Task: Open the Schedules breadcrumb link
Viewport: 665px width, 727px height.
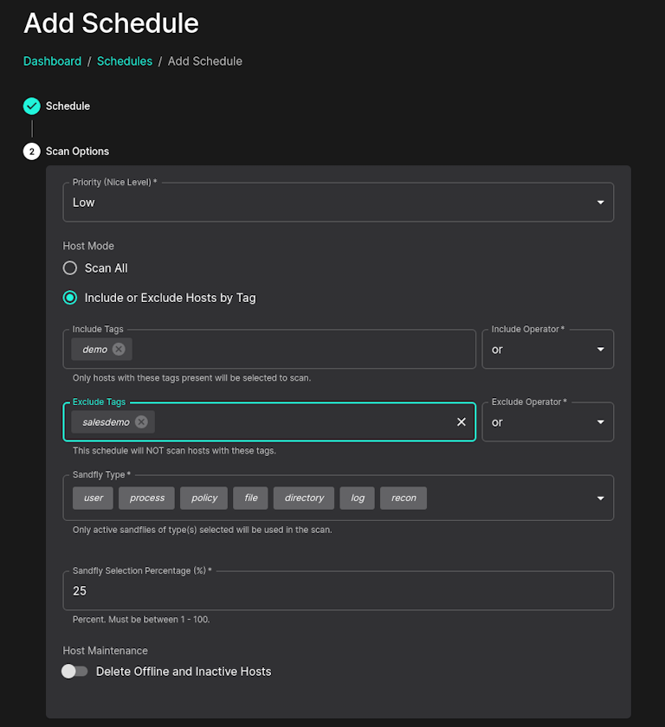Action: tap(125, 61)
